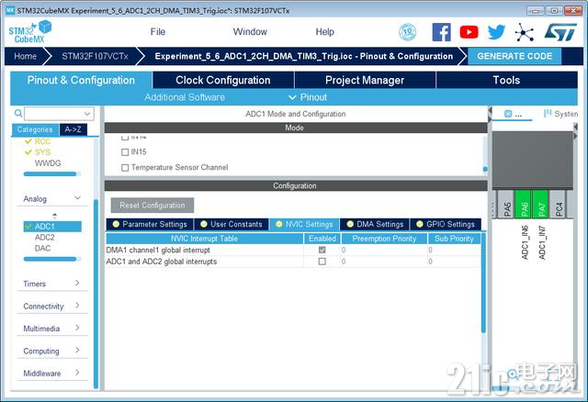Click STM32F107VCTx breadcrumb
The height and width of the screenshot is (402, 588).
[95, 56]
